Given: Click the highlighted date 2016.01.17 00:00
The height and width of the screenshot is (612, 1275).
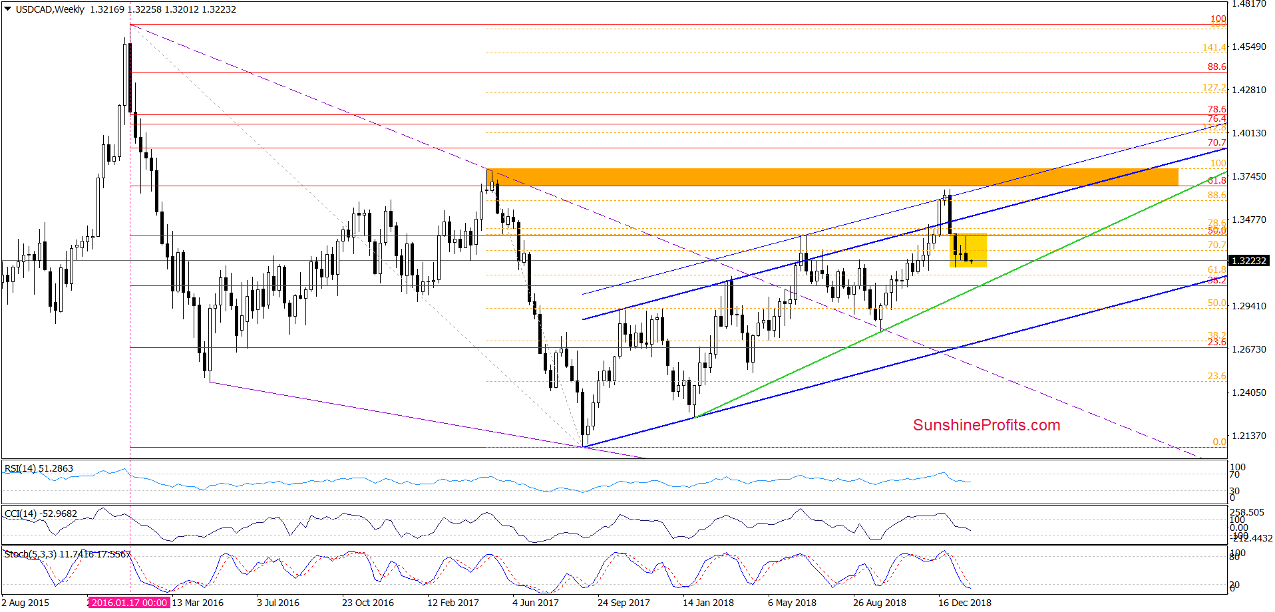Looking at the screenshot, I should point(129,603).
